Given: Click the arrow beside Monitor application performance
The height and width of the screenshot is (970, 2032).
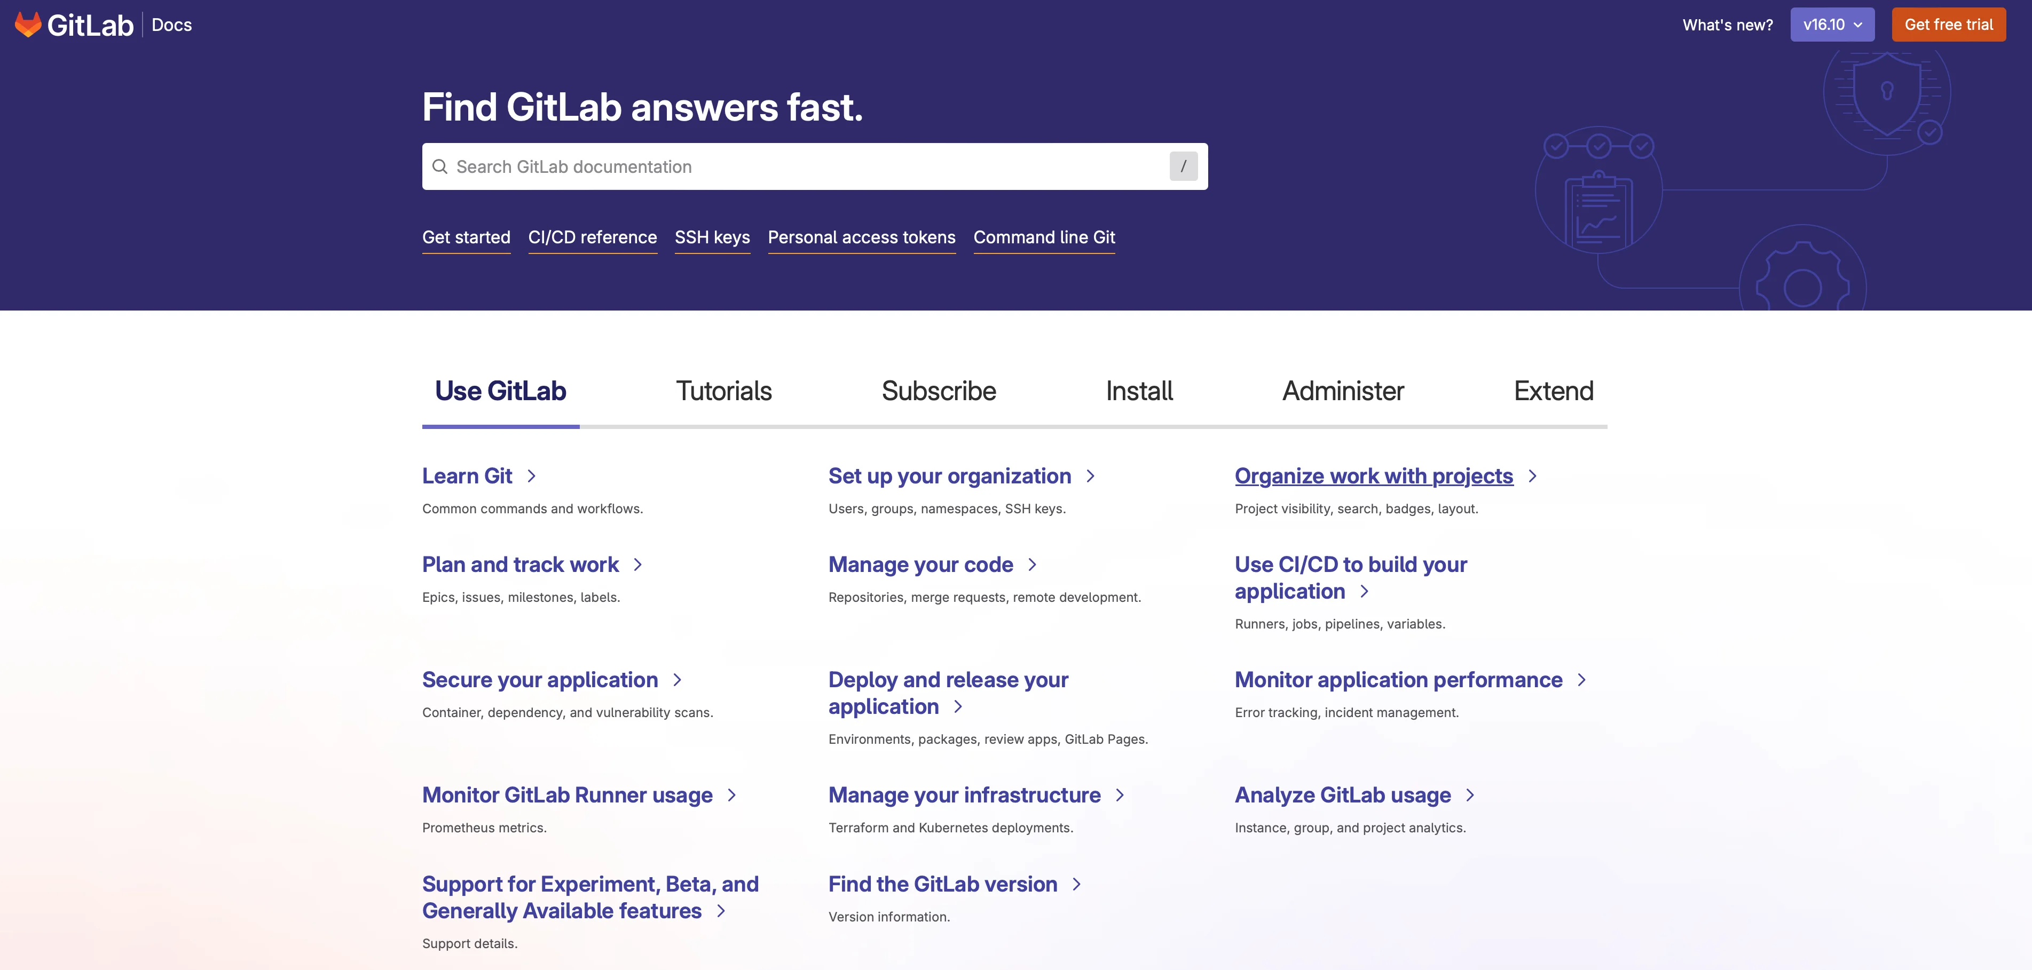Looking at the screenshot, I should tap(1583, 680).
